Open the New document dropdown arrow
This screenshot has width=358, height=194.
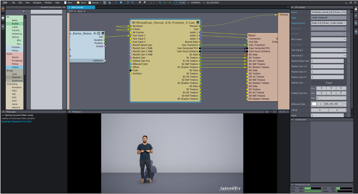click(74, 3)
